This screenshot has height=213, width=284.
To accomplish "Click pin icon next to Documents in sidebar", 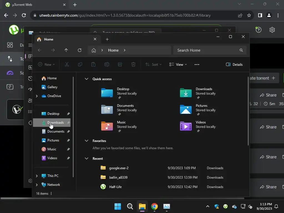I will coord(68,131).
